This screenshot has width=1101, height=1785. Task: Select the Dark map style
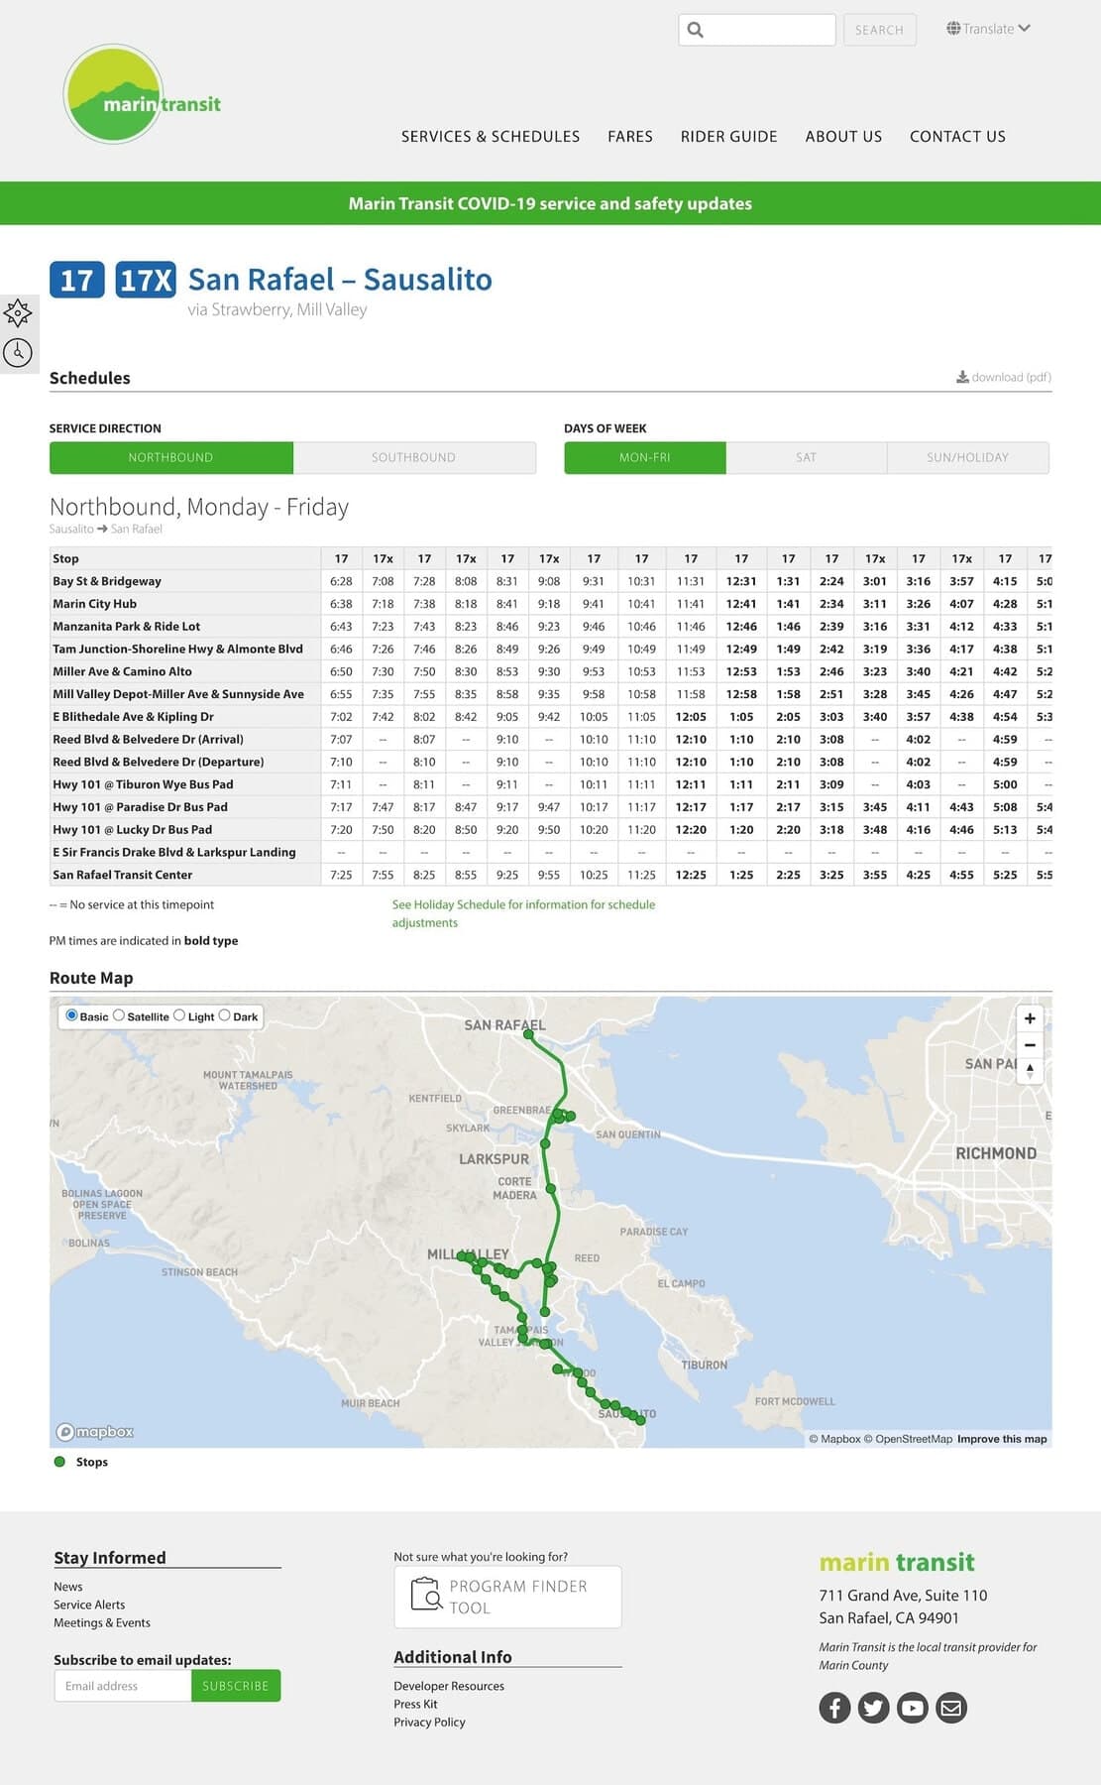coord(224,1015)
